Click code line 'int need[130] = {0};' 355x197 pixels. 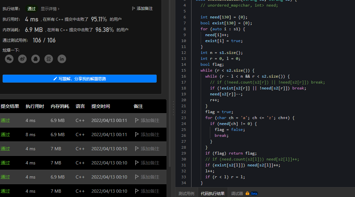coord(224,17)
